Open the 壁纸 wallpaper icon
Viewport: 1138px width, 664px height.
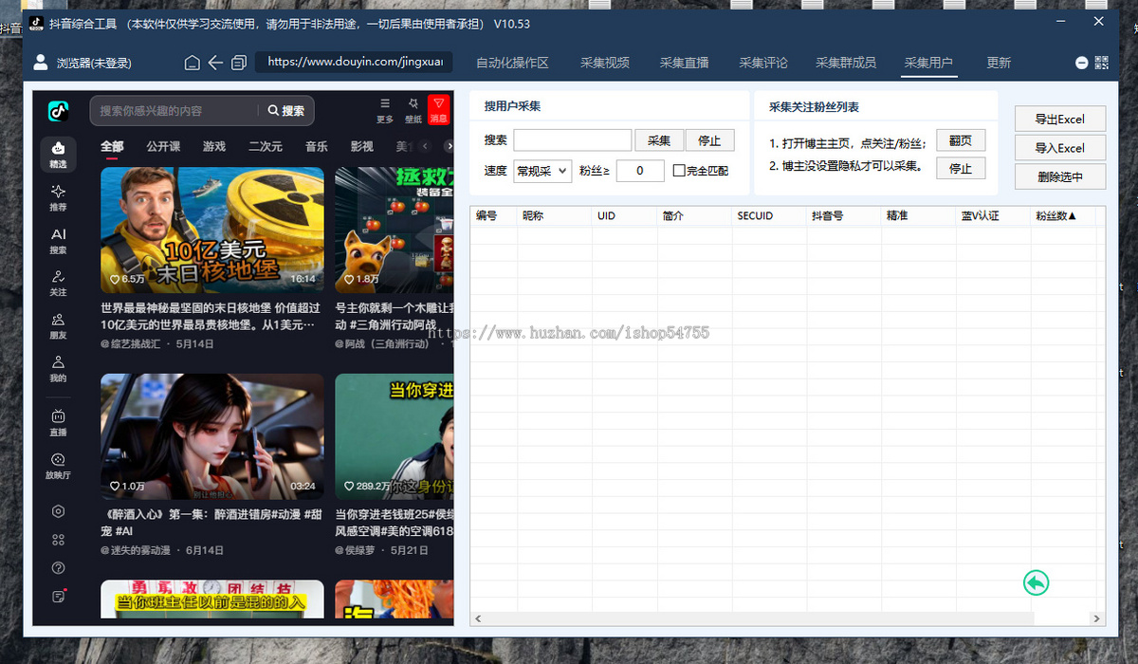(413, 110)
